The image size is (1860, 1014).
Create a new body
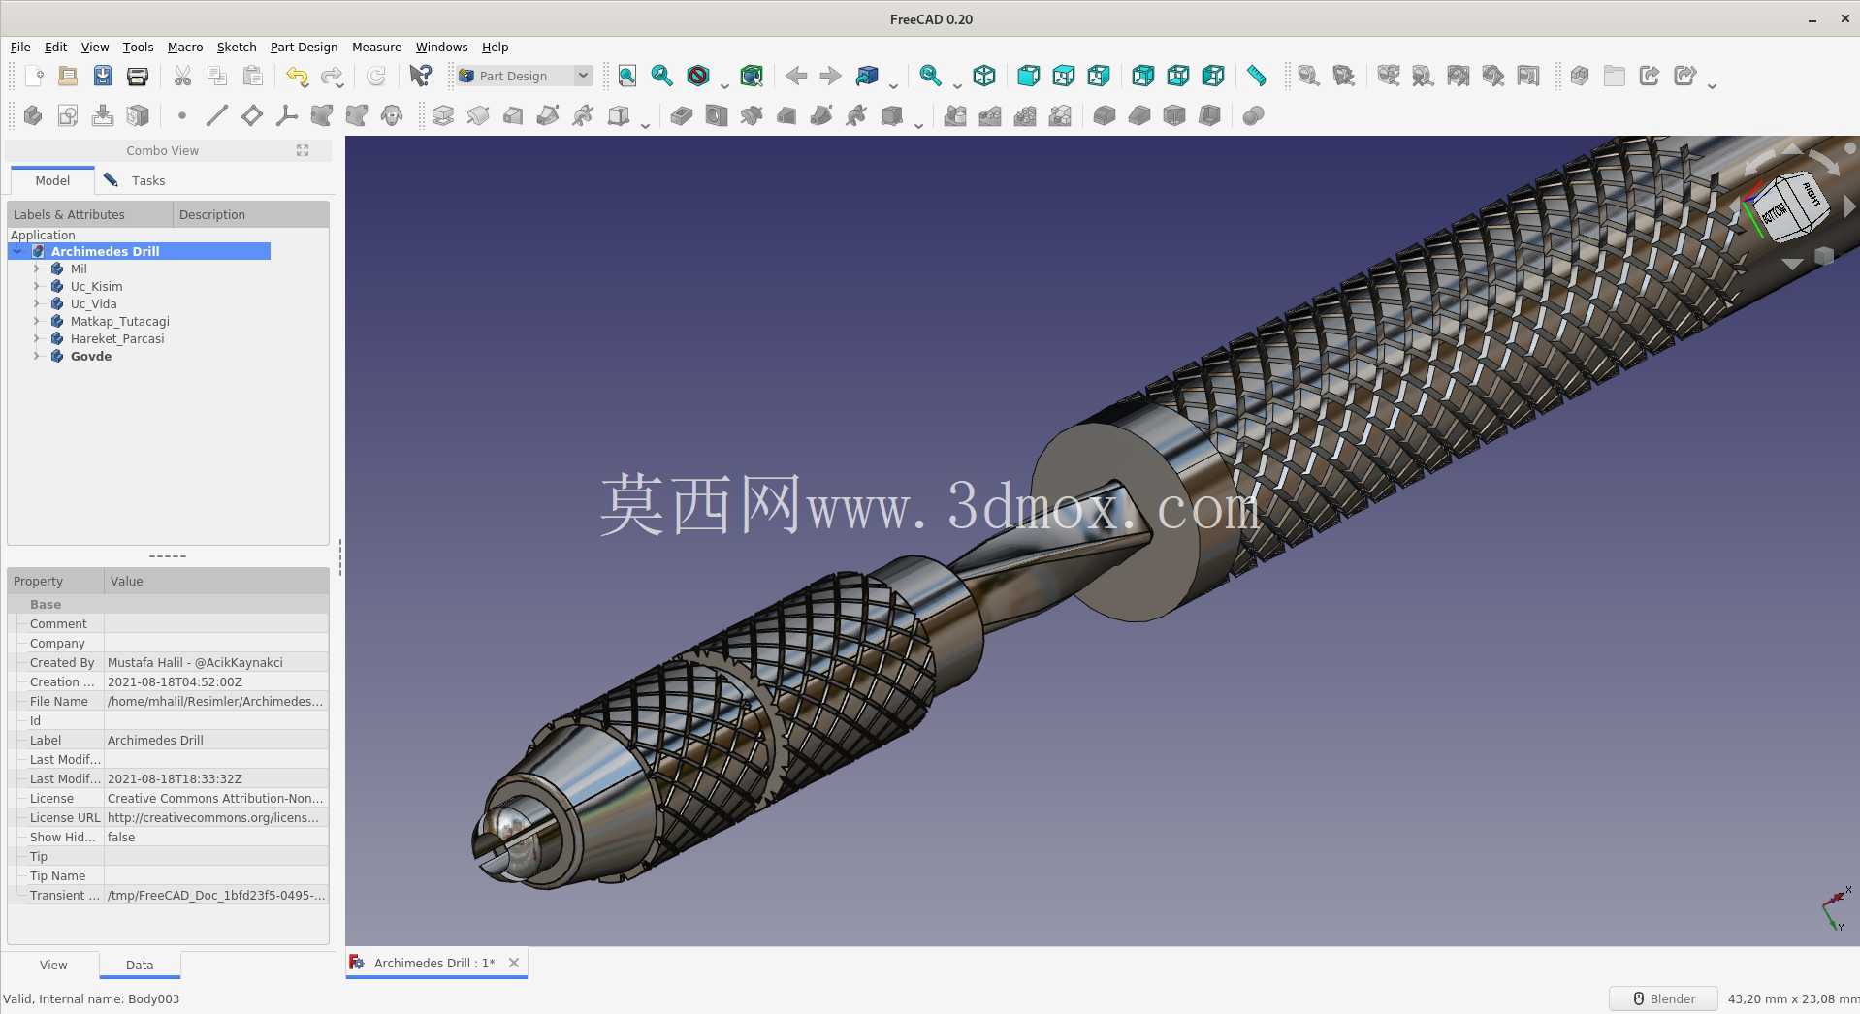click(33, 116)
